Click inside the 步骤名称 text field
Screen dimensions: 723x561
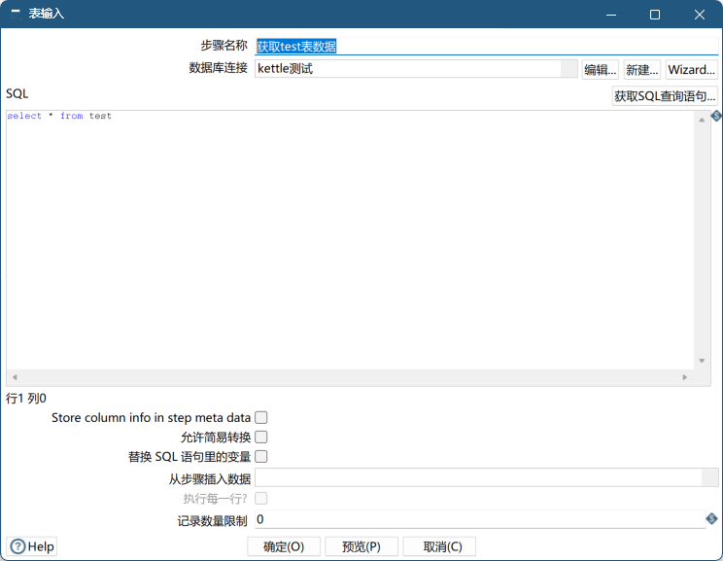pos(486,46)
